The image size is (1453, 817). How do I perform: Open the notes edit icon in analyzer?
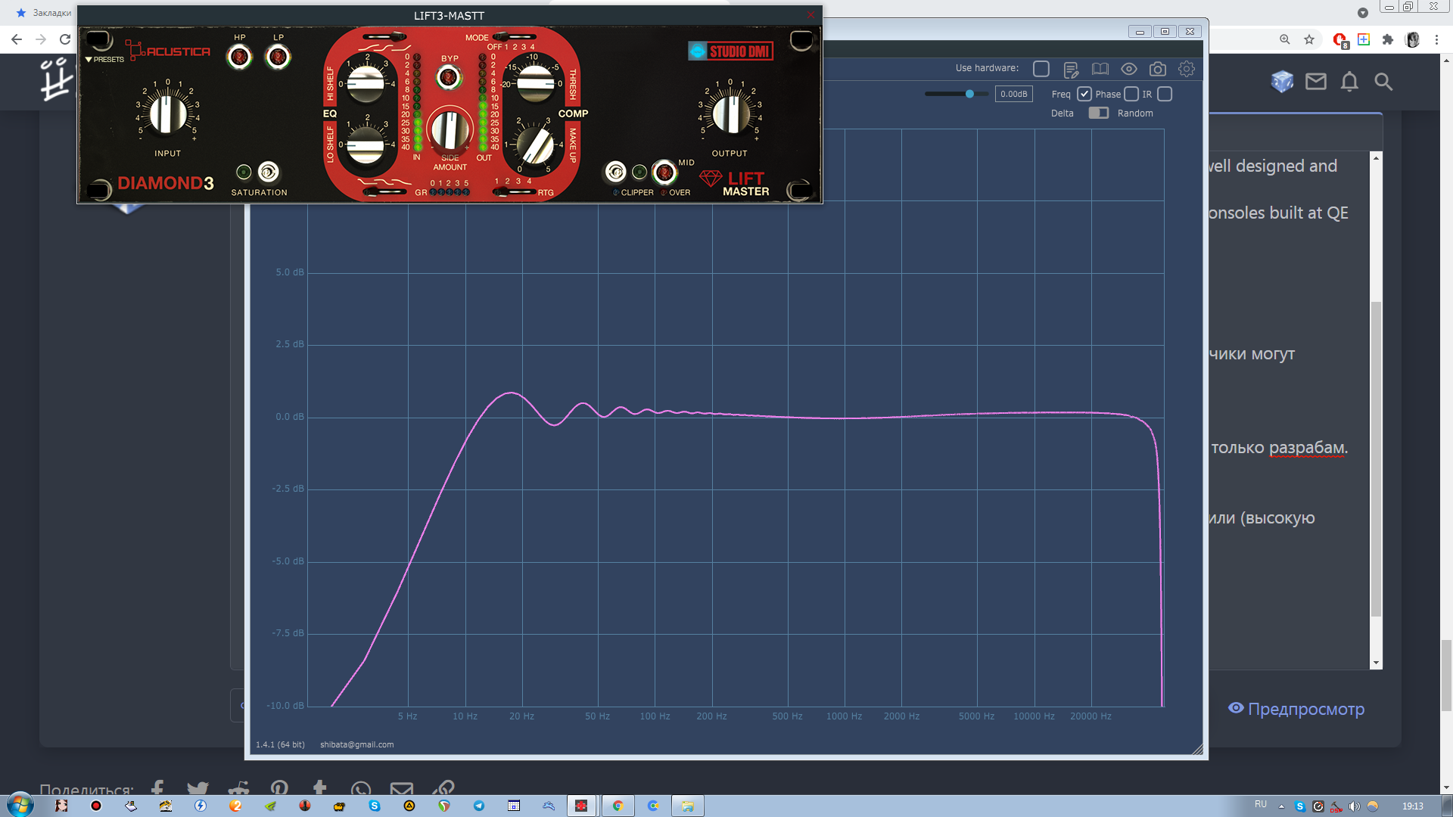pyautogui.click(x=1071, y=70)
